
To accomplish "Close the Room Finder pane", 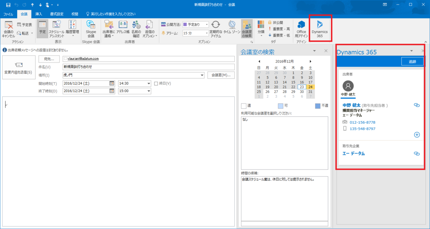I will click(326, 51).
